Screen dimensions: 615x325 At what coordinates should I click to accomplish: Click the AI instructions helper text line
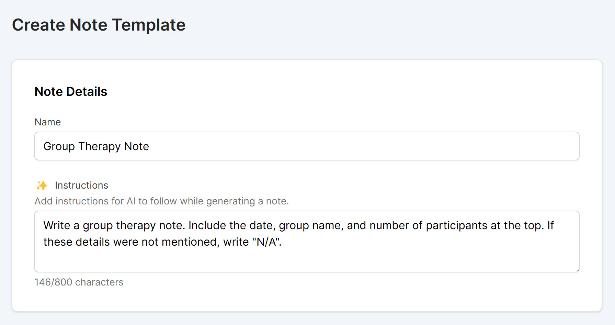tap(161, 201)
